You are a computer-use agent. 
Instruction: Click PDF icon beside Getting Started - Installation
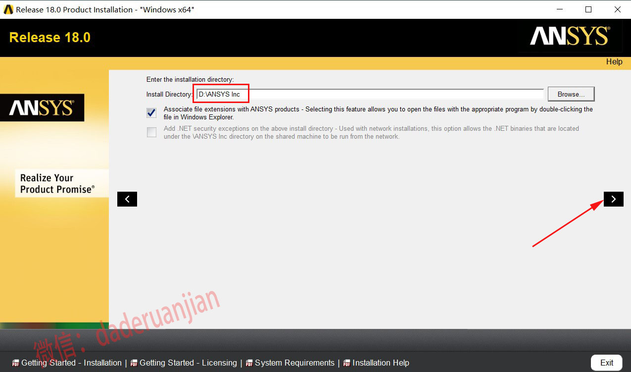tap(15, 363)
